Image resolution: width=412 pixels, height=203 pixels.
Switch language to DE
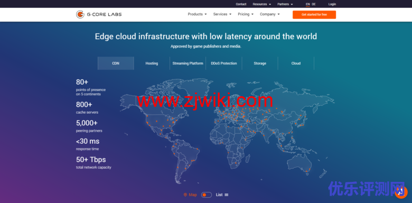pyautogui.click(x=314, y=4)
